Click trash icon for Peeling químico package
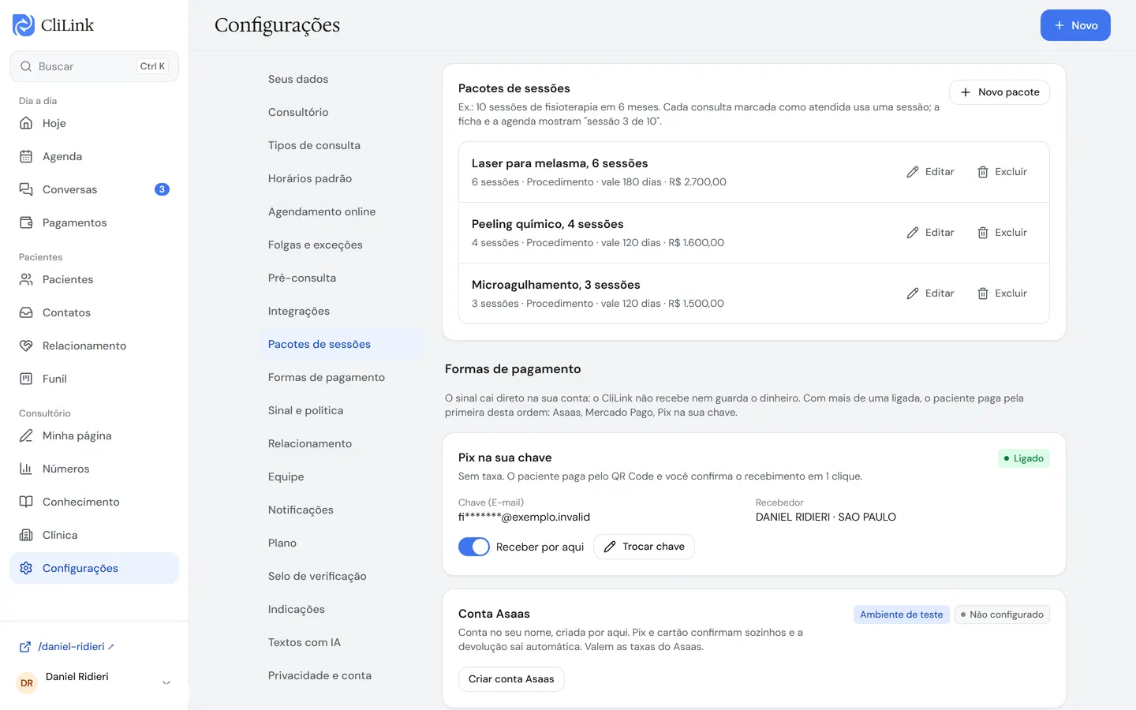1136x710 pixels. click(983, 233)
